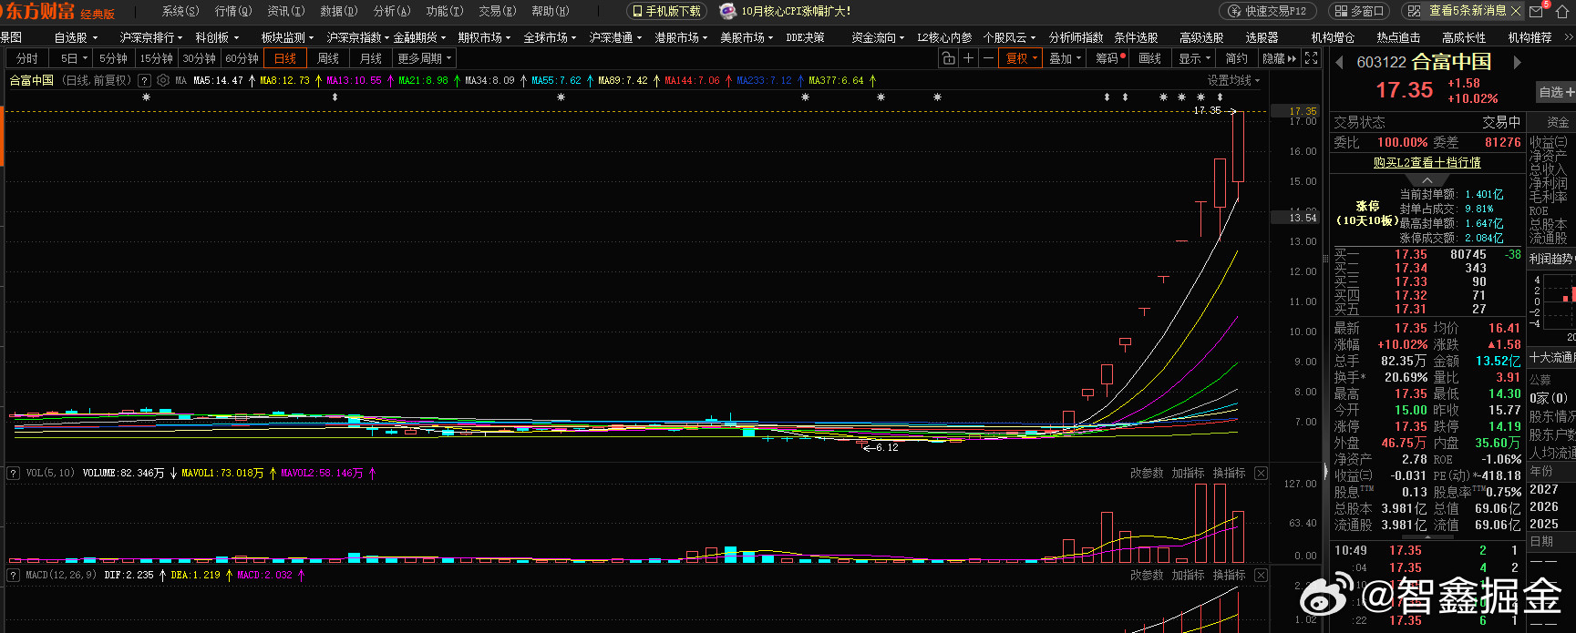Click the home arrow icon at top right
This screenshot has height=633, width=1576.
1562,11
